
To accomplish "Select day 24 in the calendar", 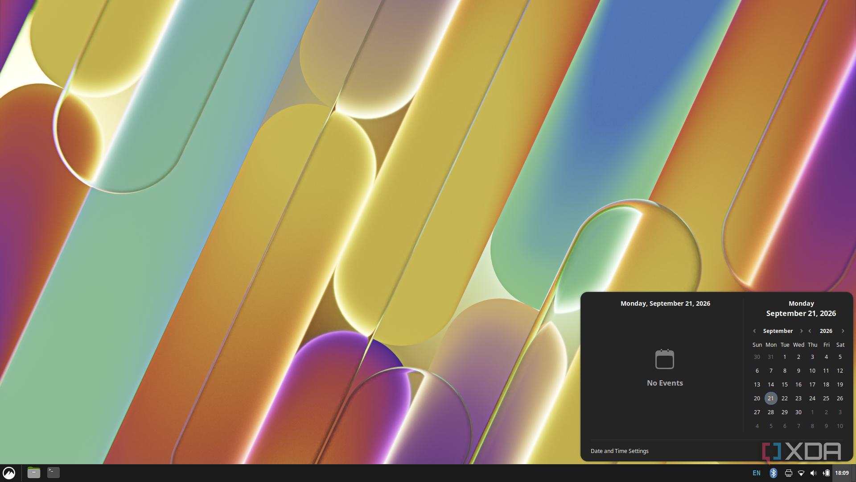I will (812, 399).
